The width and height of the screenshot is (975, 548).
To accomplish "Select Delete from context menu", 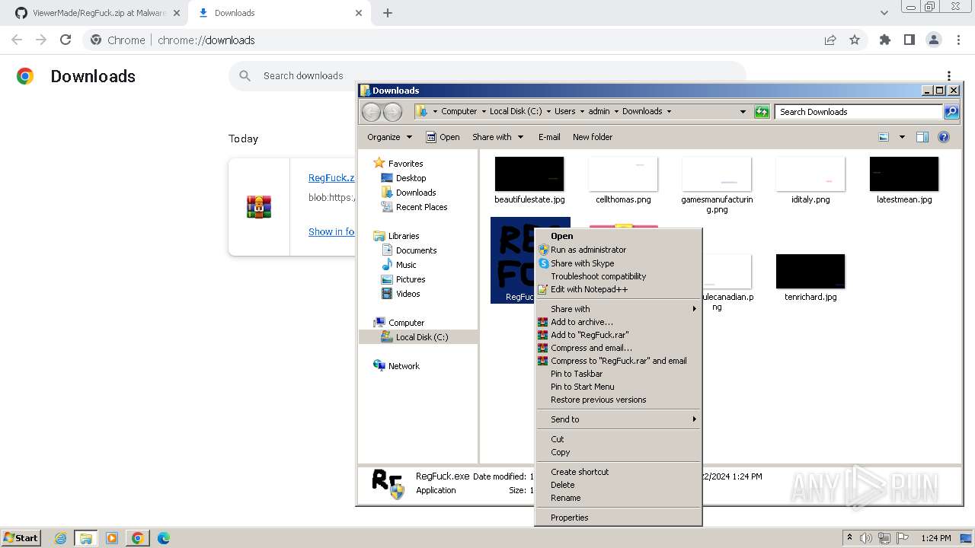I will pyautogui.click(x=618, y=485).
